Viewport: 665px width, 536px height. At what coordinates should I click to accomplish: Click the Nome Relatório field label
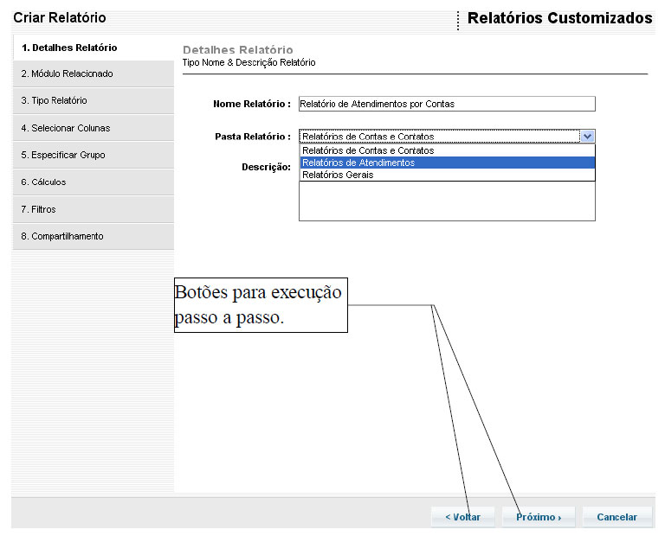click(251, 105)
